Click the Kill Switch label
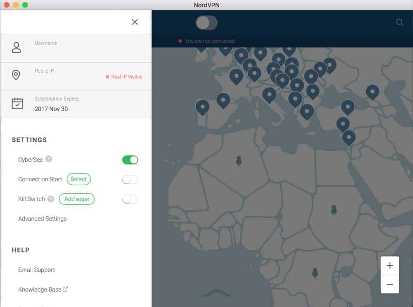This screenshot has height=307, width=413. 32,199
